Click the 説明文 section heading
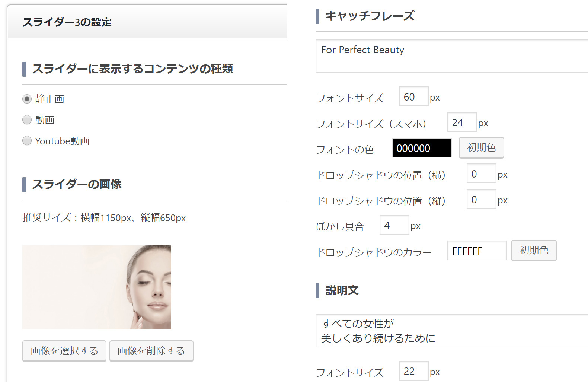The image size is (588, 382). [x=342, y=290]
